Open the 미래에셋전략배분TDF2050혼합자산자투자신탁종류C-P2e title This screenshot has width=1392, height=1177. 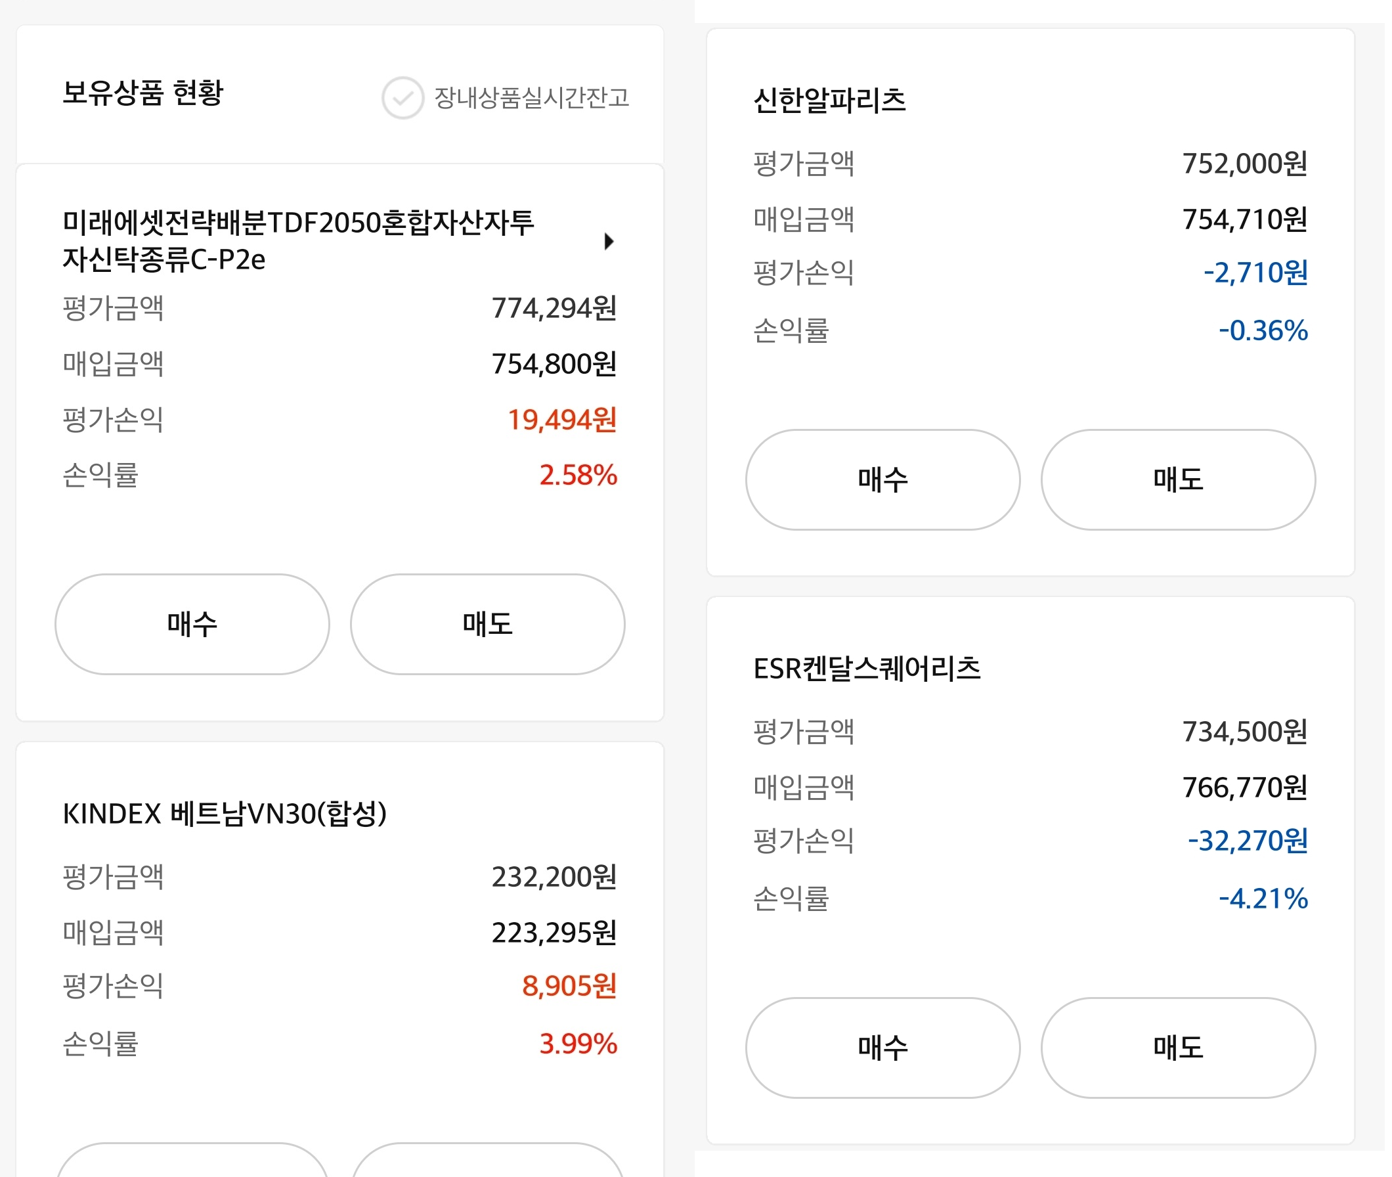click(x=300, y=242)
